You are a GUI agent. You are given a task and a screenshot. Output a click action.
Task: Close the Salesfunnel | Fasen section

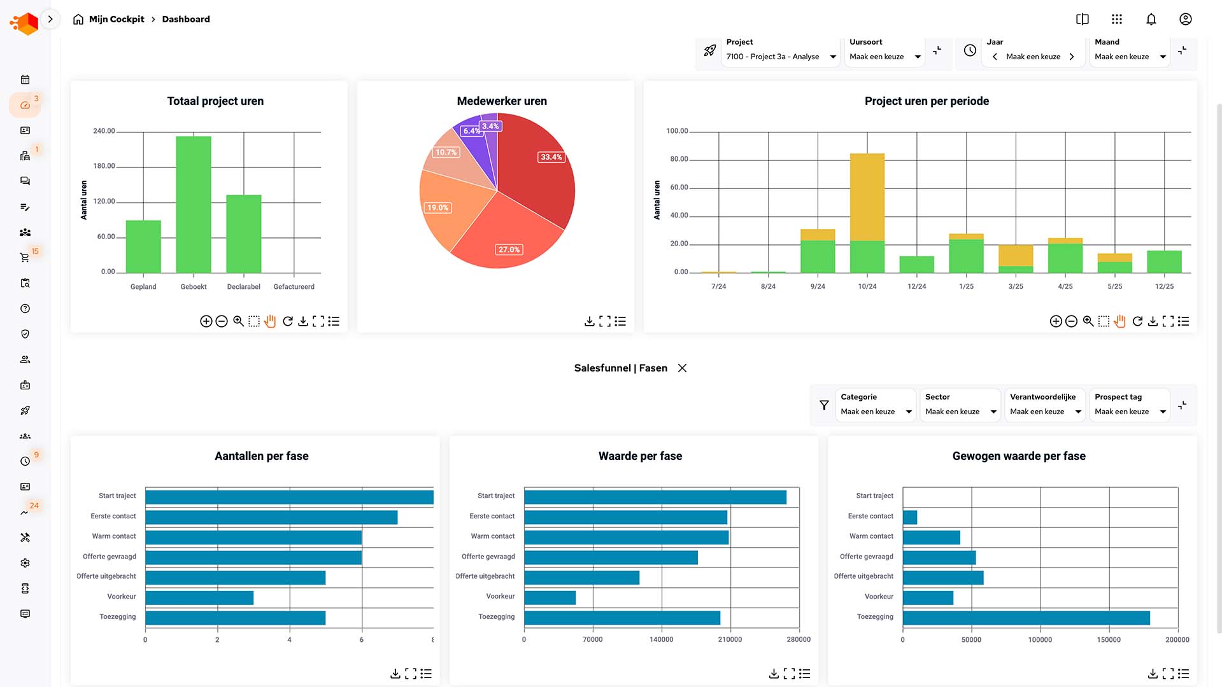tap(682, 368)
